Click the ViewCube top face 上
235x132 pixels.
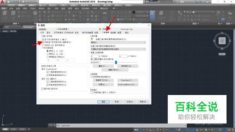222,41
